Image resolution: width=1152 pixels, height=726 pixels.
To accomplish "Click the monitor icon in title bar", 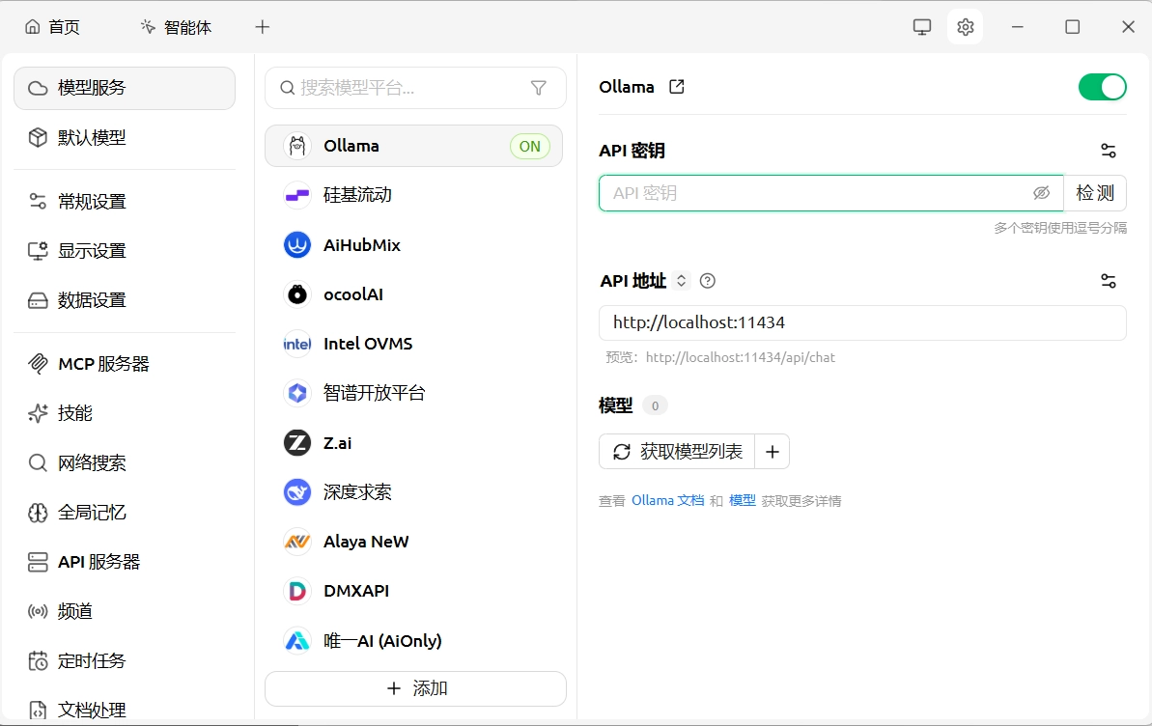I will click(922, 27).
